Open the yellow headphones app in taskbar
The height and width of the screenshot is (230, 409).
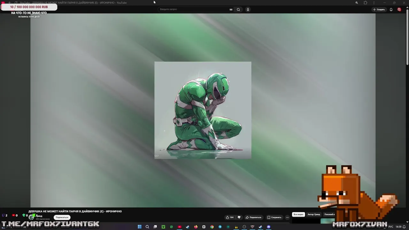(x=236, y=227)
